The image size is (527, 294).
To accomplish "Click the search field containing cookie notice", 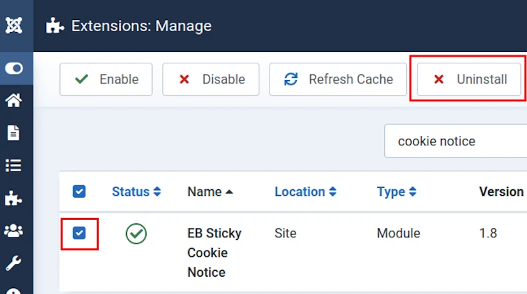I will [456, 141].
